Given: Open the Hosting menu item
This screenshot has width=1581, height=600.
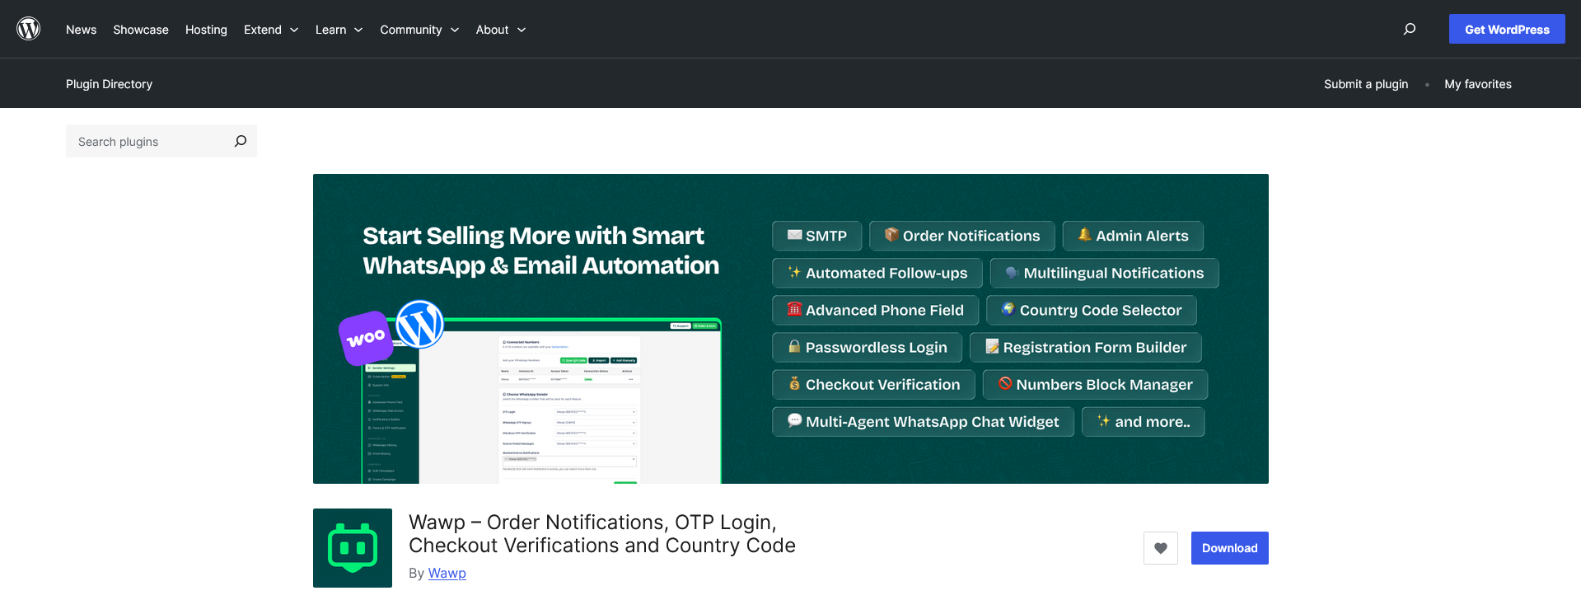Looking at the screenshot, I should [x=206, y=30].
